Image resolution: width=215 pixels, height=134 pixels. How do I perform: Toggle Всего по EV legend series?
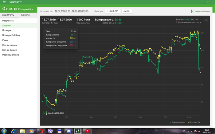[x=194, y=122]
